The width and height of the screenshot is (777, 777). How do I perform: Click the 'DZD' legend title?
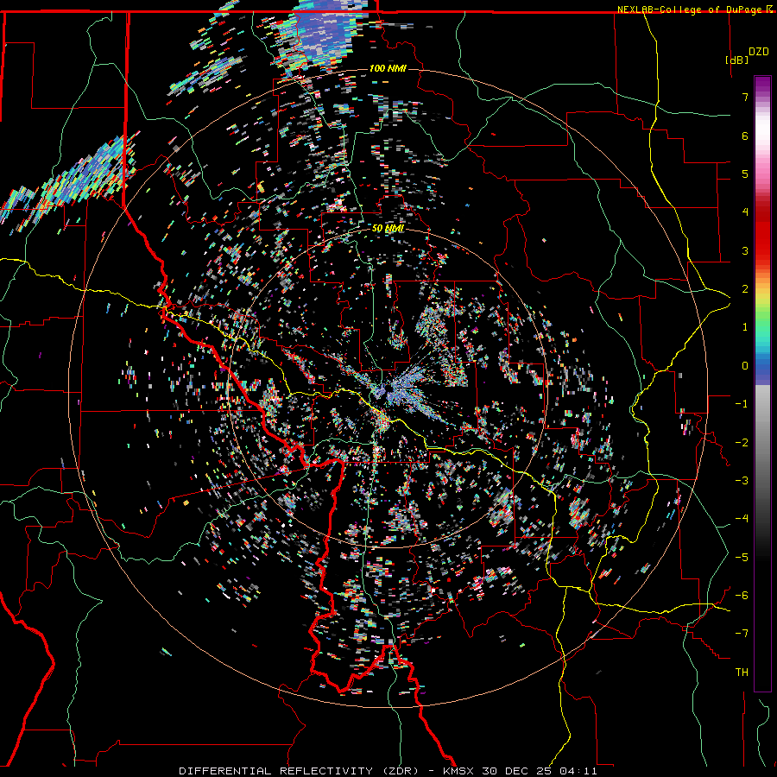click(759, 52)
